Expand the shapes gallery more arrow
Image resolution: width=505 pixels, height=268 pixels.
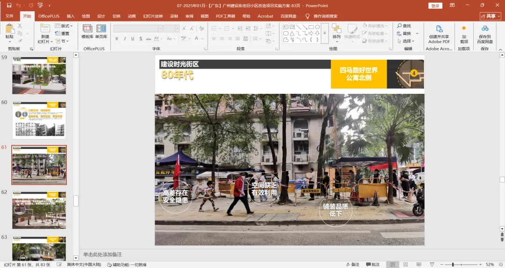[x=325, y=33]
